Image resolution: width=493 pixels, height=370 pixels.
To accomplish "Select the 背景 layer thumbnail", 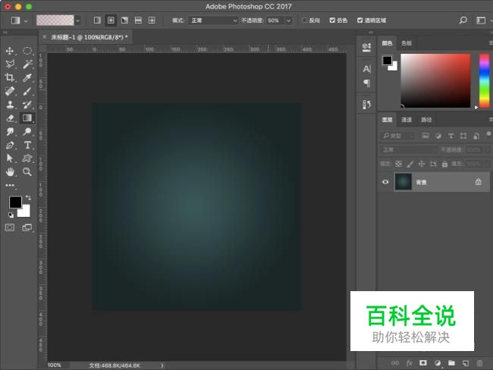I will (404, 182).
